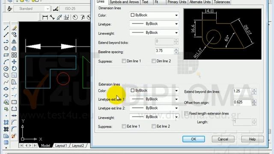Open the Dimension Style icon
This screenshot has height=154, width=274.
[56, 9]
